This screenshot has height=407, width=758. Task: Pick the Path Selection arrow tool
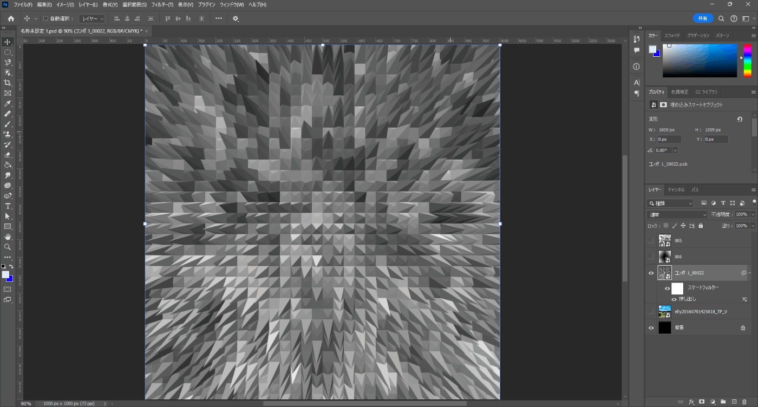pos(8,216)
